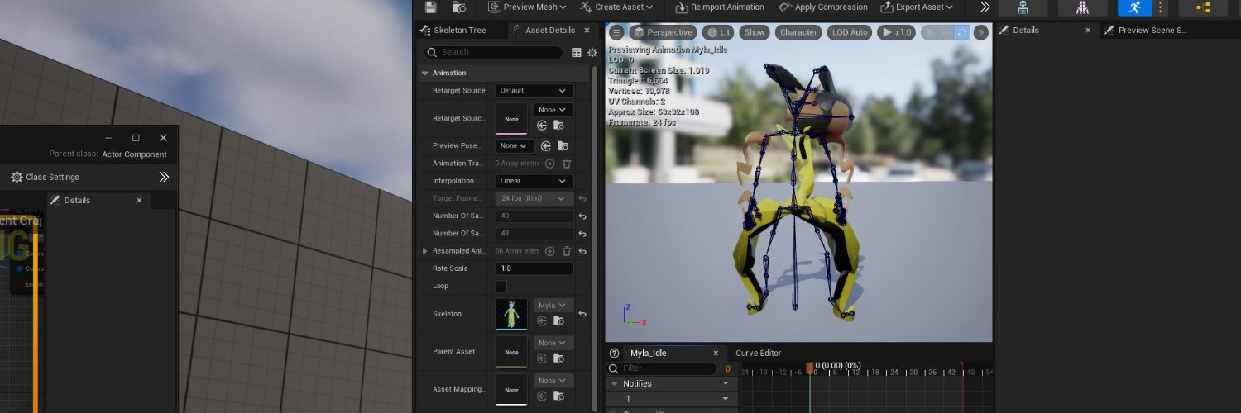Viewport: 1241px width, 413px height.
Task: Click Reimport Animation button
Action: coord(720,7)
